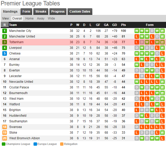
Task: Click rank 1 green position badge
Action: click(x=5, y=31)
